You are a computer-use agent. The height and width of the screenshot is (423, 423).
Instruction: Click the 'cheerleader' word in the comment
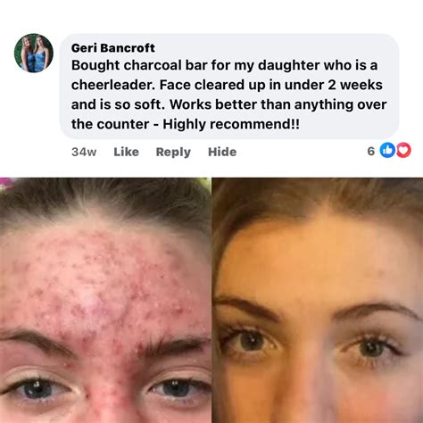pos(113,85)
